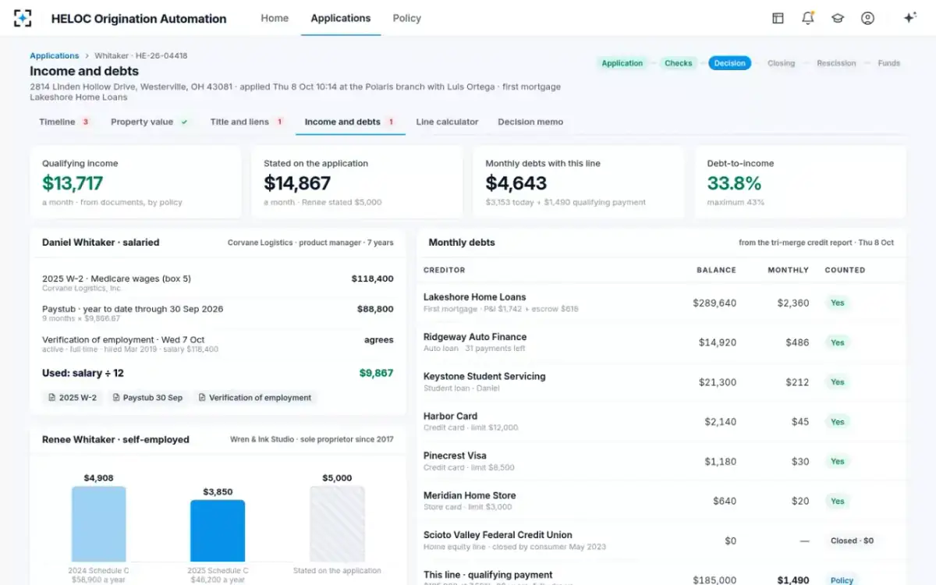
Task: Open the Line calculator tab
Action: click(447, 122)
